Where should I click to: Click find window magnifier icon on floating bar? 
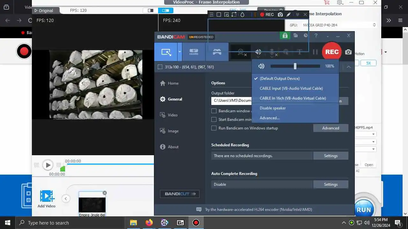226,15
